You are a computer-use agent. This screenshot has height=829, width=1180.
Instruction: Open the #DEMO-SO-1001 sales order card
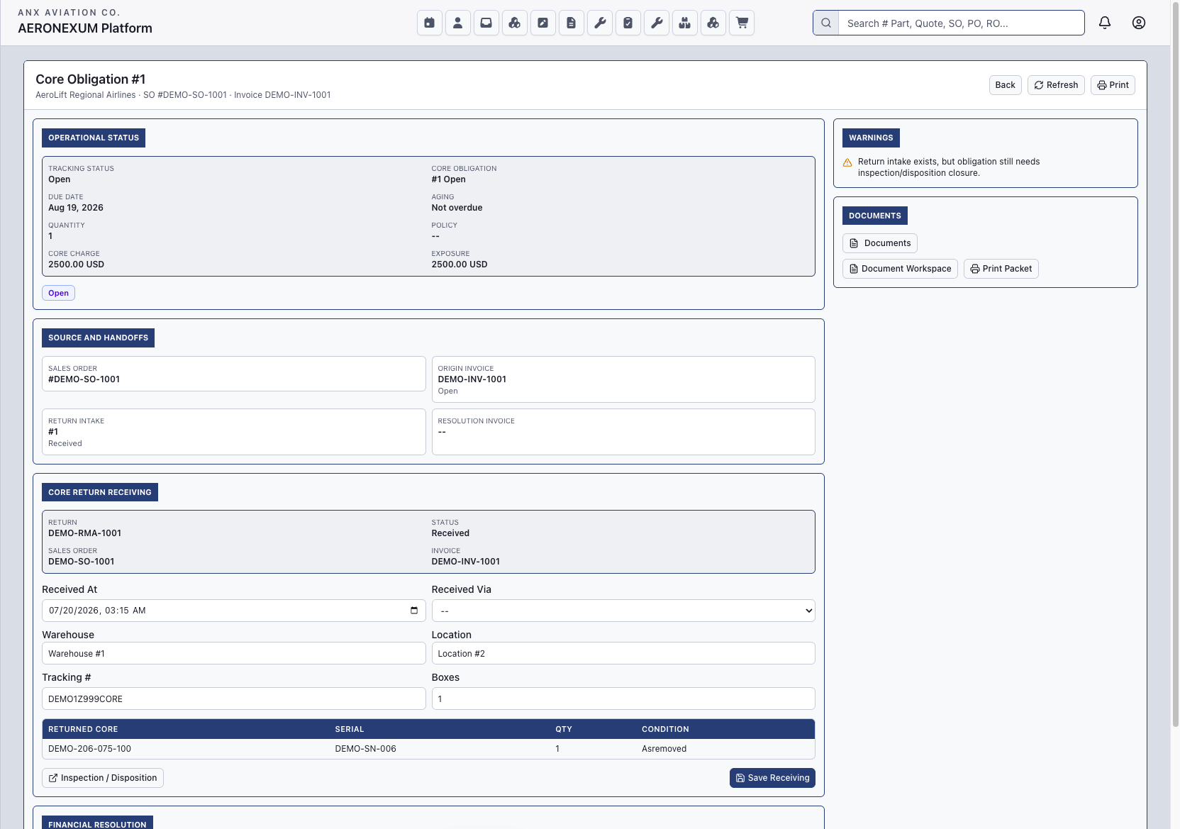tap(234, 374)
